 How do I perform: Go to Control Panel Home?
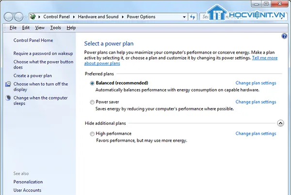[33, 41]
